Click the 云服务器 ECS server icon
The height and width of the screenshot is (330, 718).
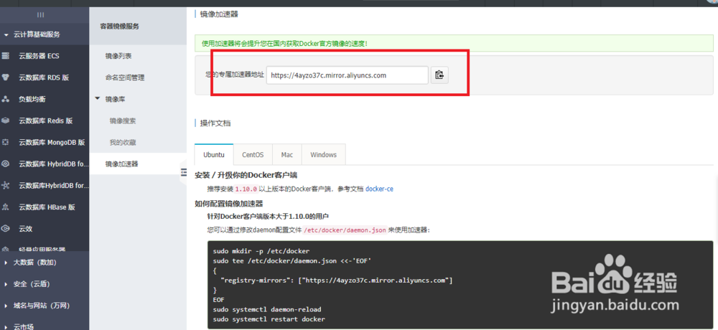[x=6, y=56]
